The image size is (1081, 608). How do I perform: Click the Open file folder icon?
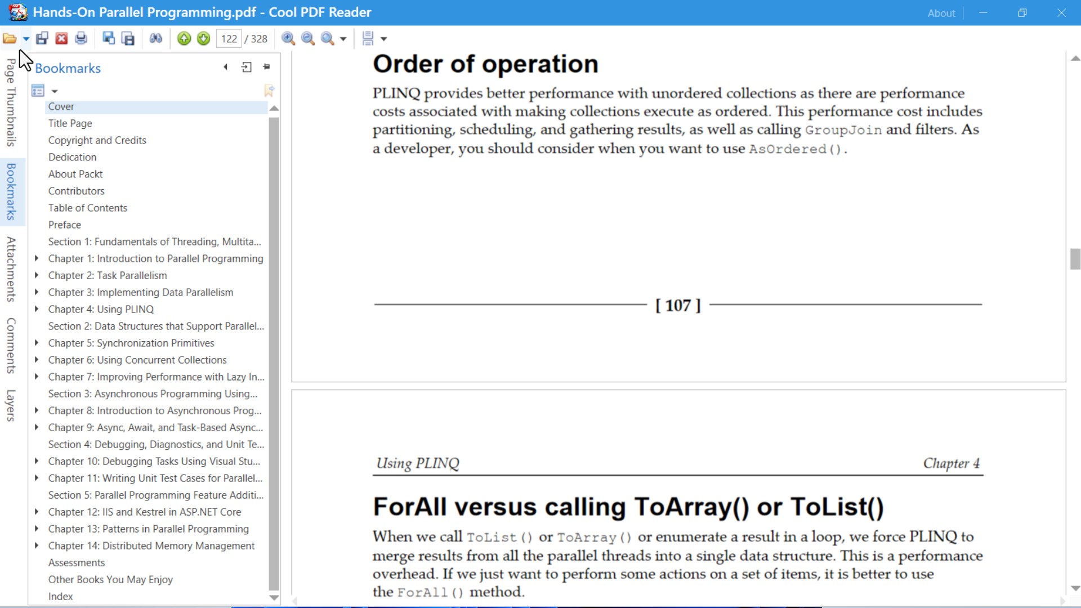tap(10, 38)
